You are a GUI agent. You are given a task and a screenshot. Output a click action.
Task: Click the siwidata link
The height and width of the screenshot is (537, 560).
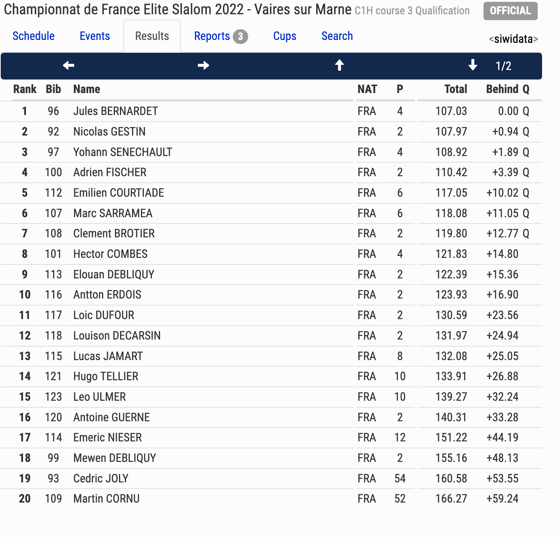point(514,39)
